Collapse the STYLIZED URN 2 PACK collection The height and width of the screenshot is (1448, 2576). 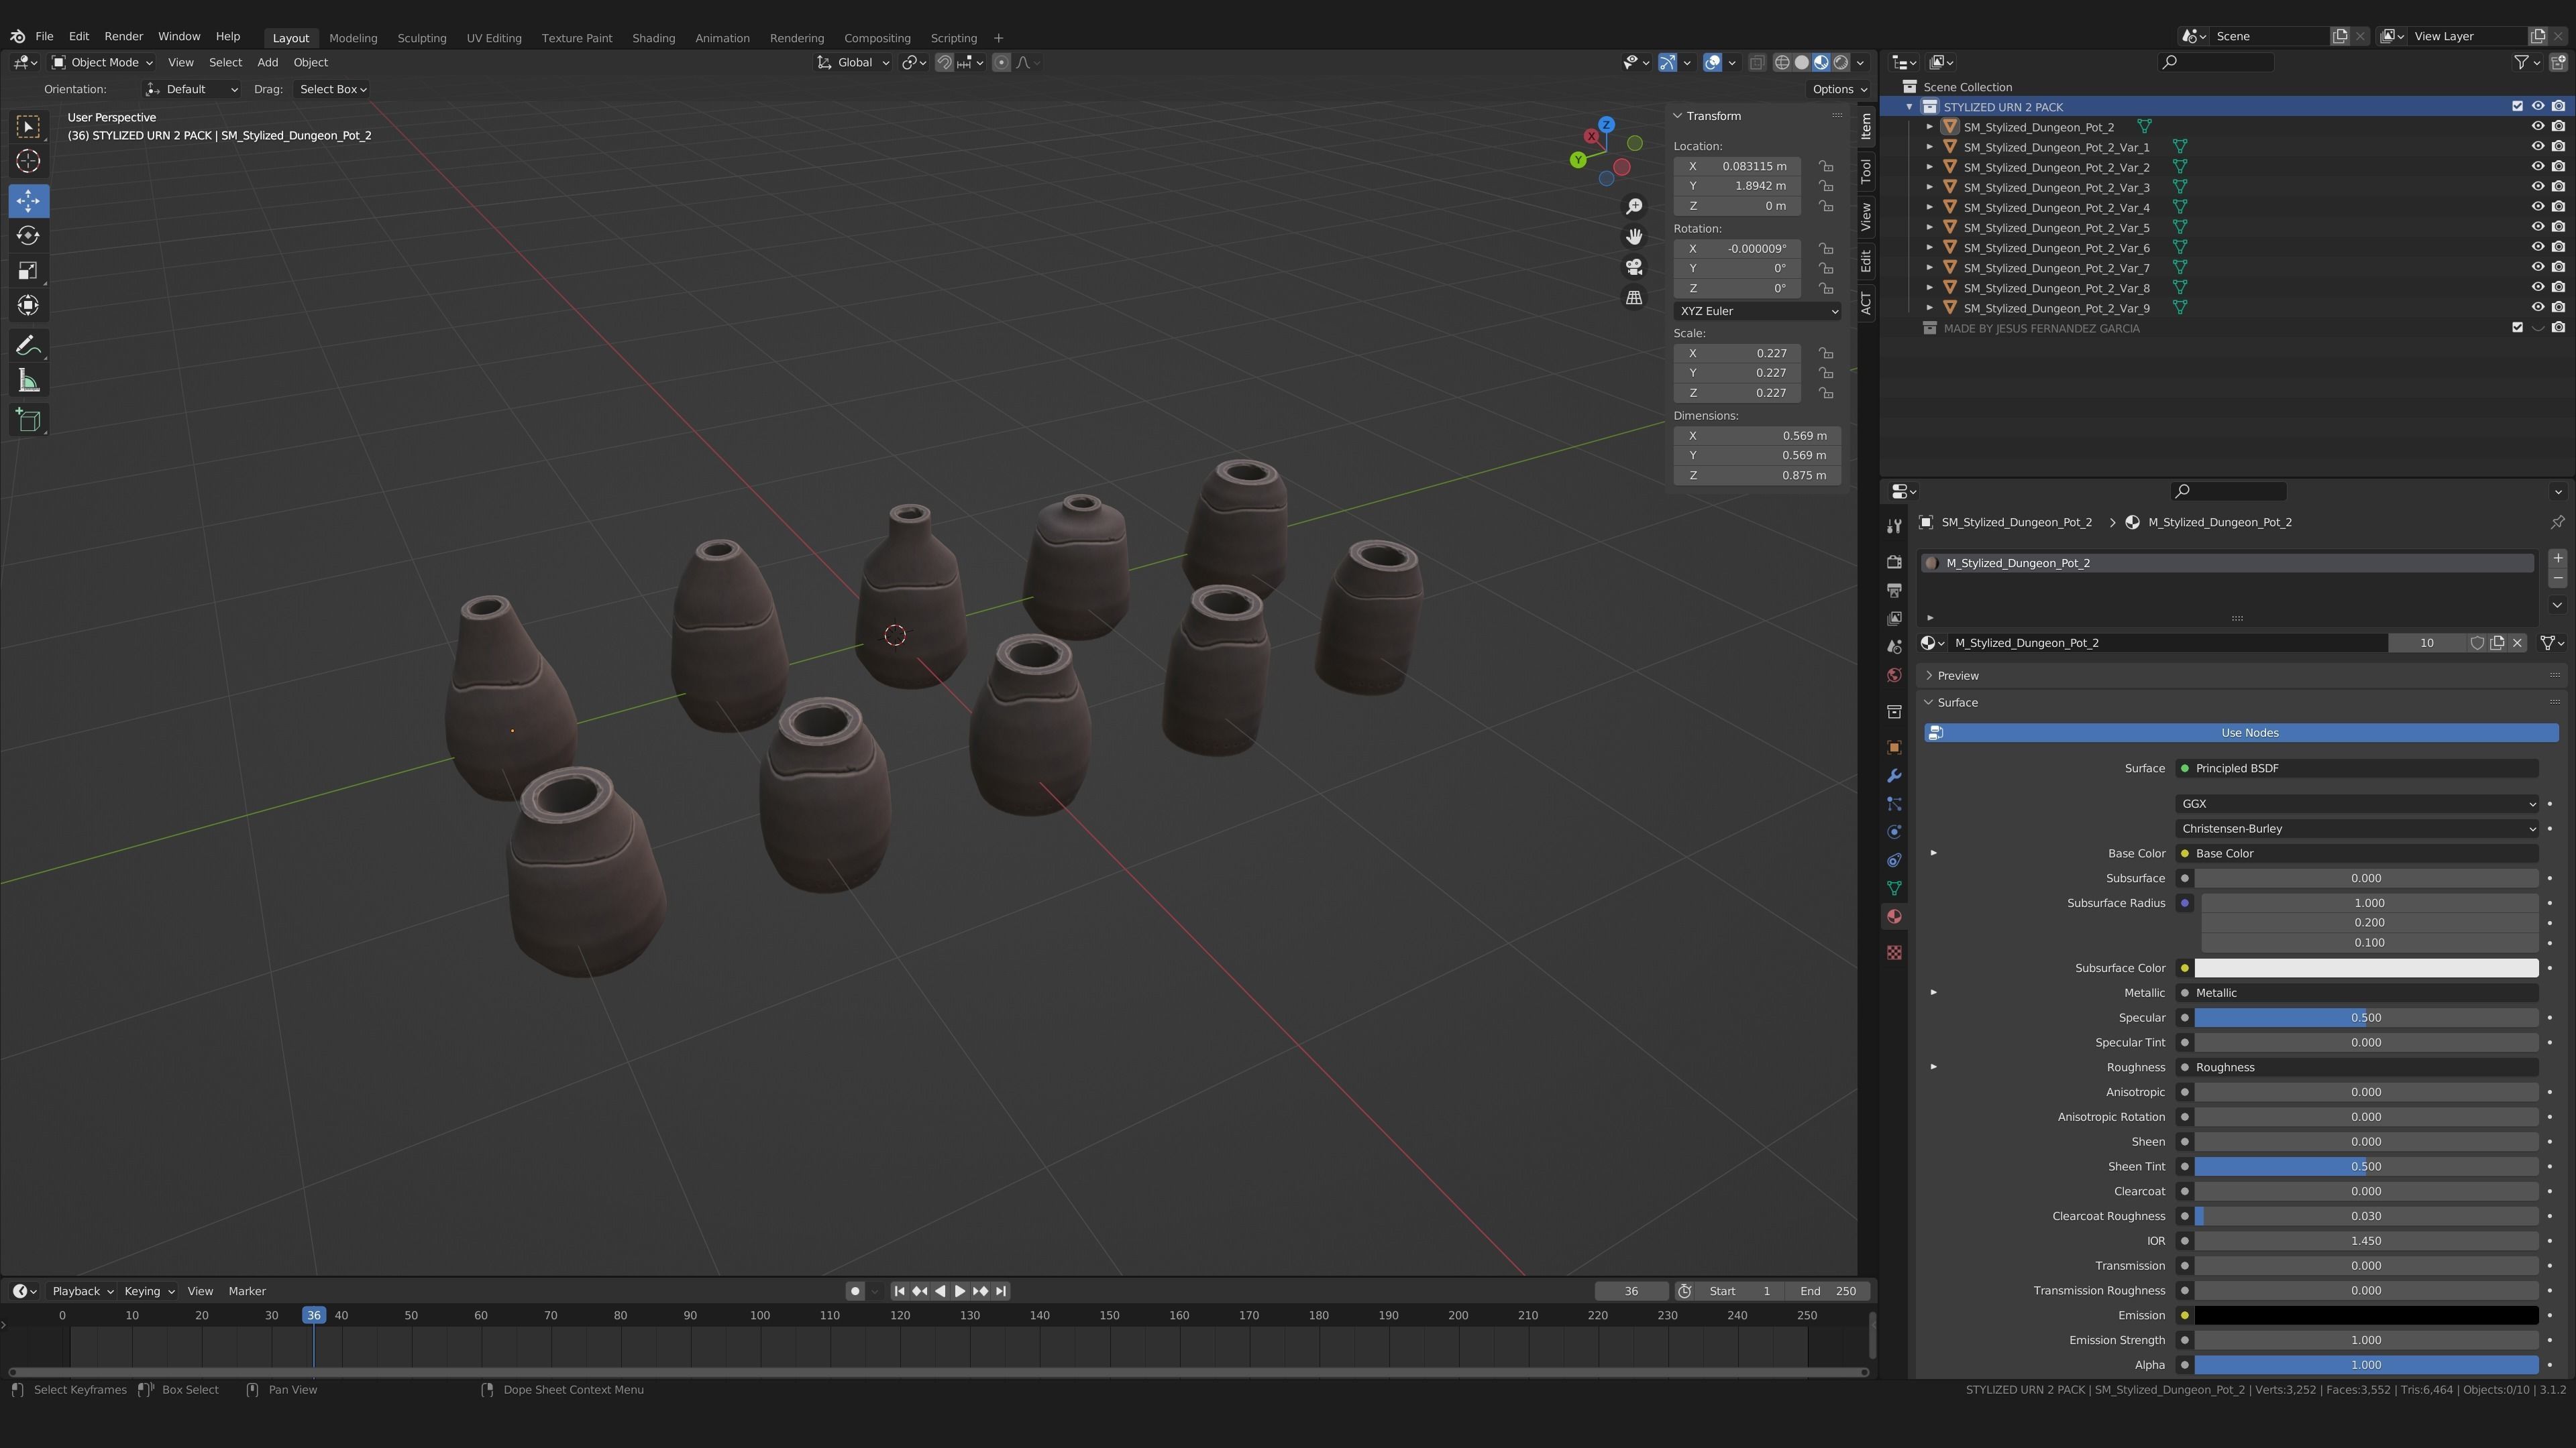point(1909,106)
